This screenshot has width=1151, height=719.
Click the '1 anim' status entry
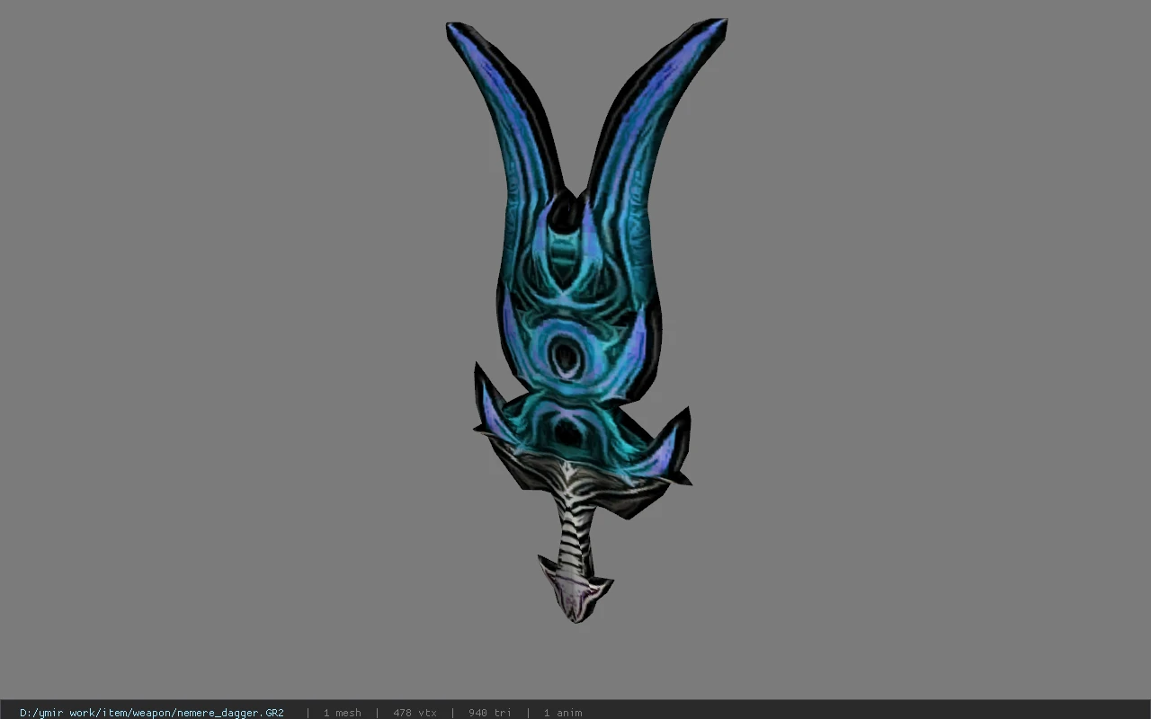point(563,713)
